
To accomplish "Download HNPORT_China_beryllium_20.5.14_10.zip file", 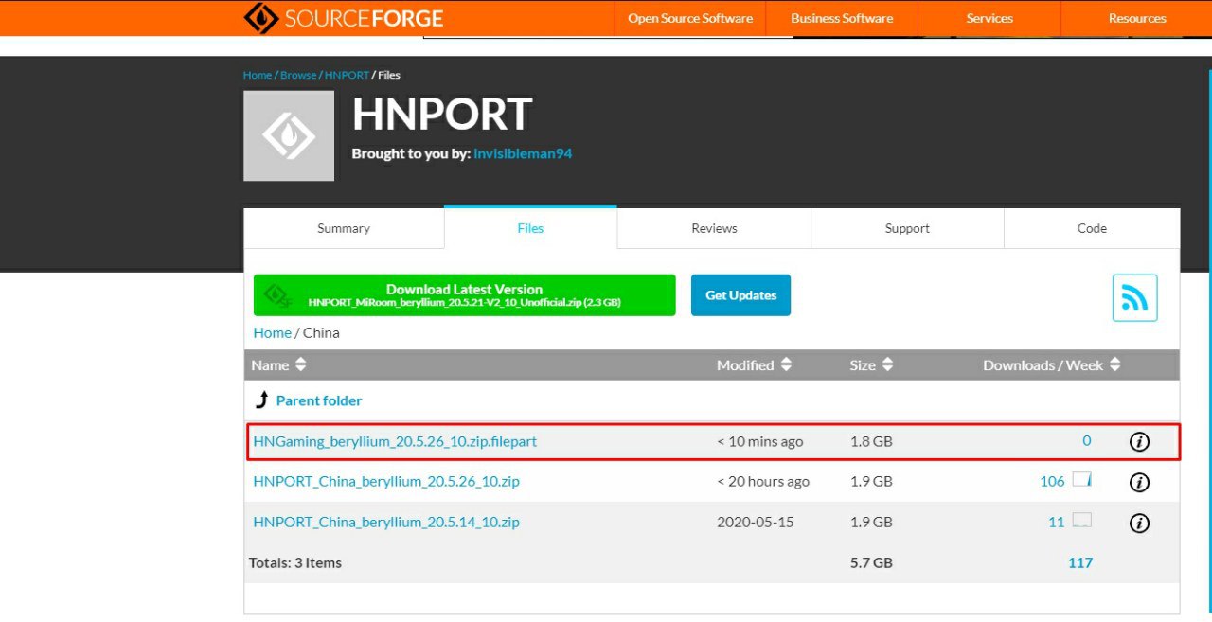I will pos(386,522).
